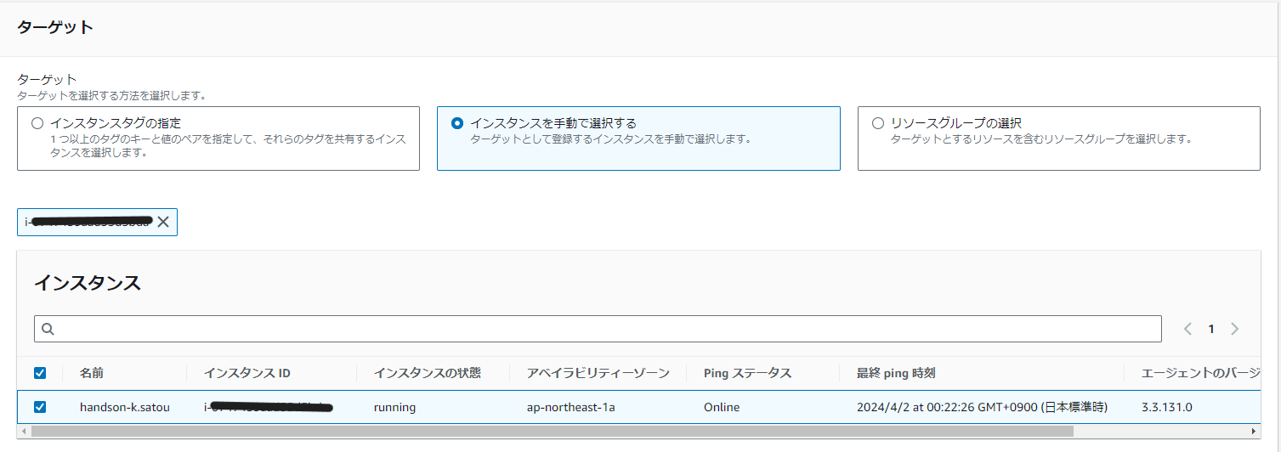Screen dimensions: 1281x452
Task: Click the インスタンスの状態 column header
Action: click(x=428, y=373)
